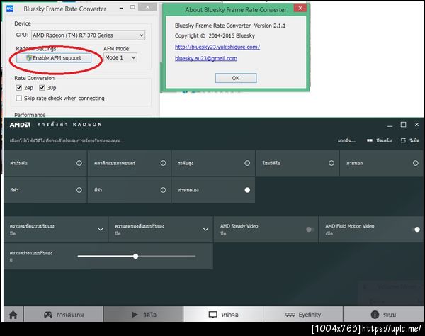Click the Enable AFM support button
Image resolution: width=425 pixels, height=336 pixels.
pos(54,57)
